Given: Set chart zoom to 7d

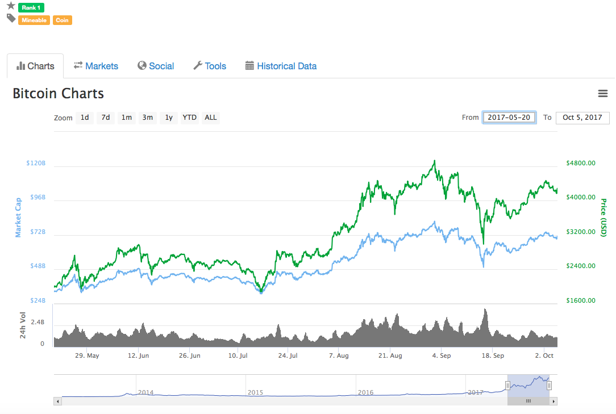Looking at the screenshot, I should [106, 118].
